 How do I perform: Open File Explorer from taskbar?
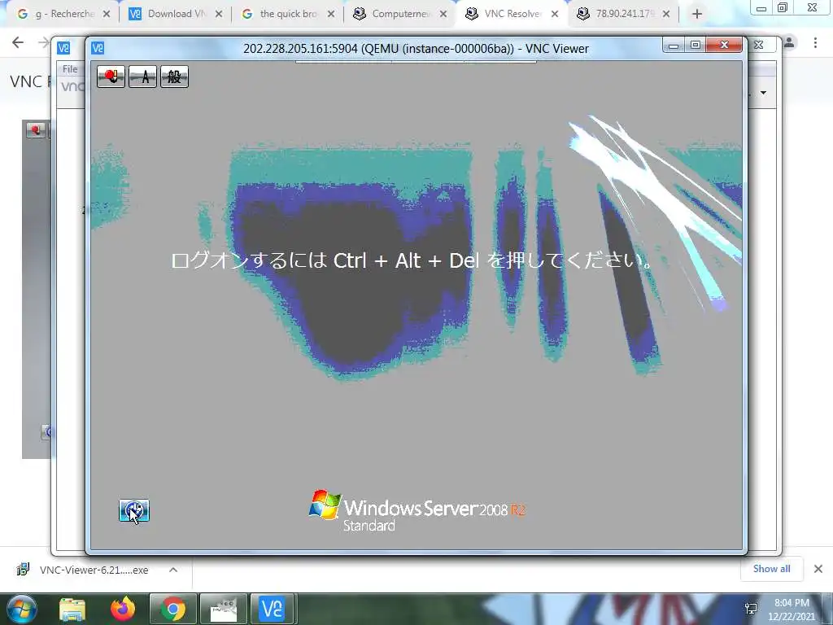click(72, 609)
